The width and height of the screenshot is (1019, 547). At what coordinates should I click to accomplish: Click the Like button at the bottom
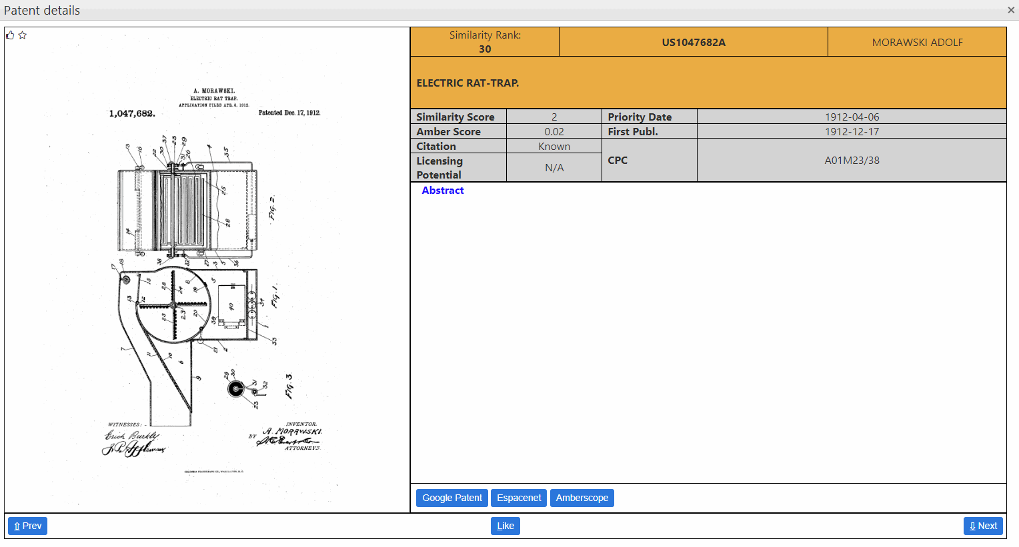pyautogui.click(x=505, y=526)
